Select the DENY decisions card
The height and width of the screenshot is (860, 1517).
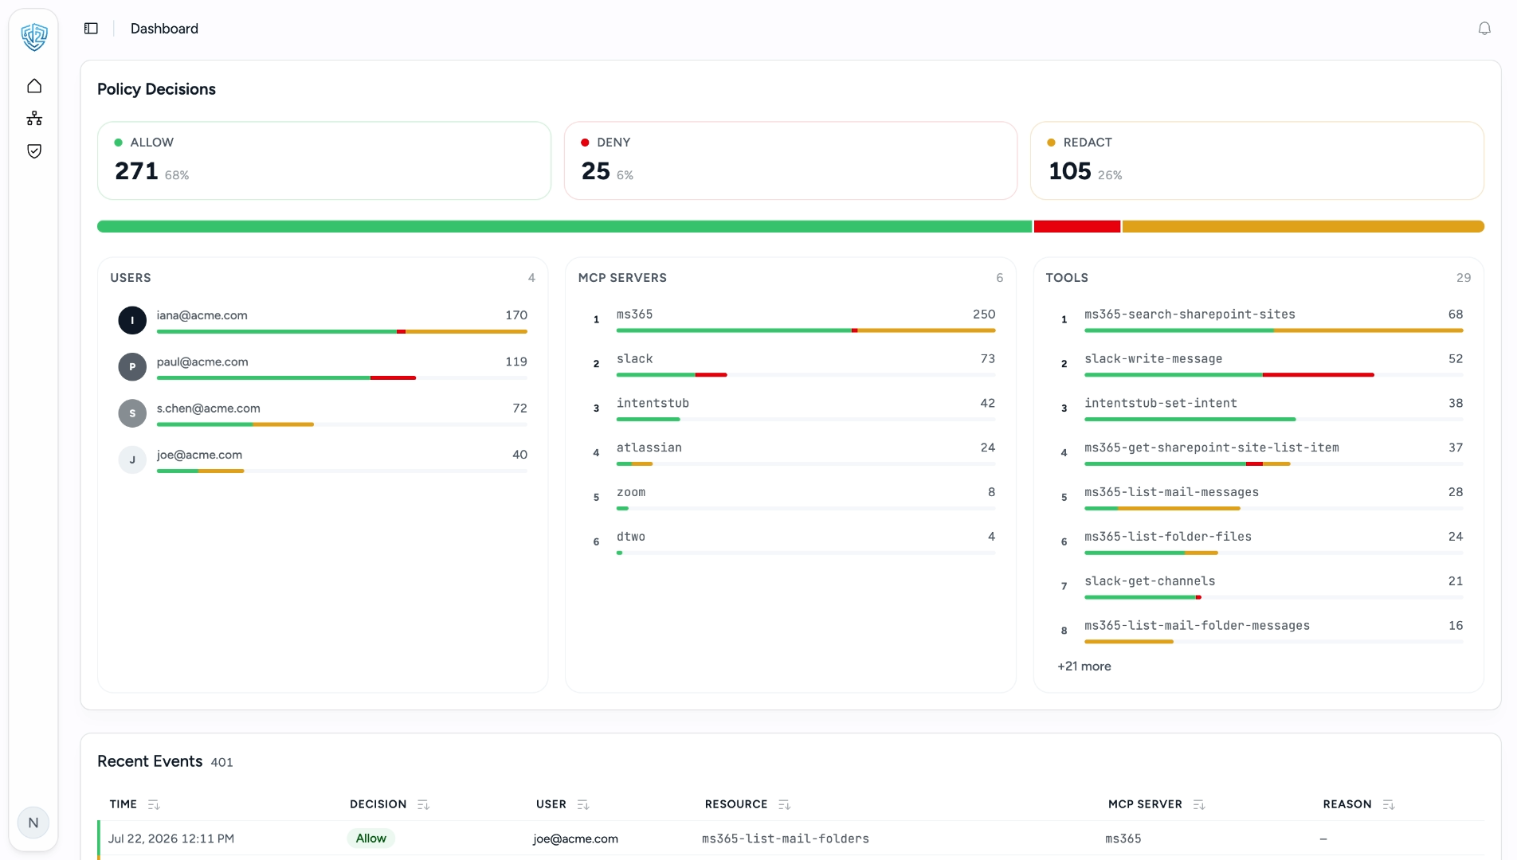click(x=790, y=161)
